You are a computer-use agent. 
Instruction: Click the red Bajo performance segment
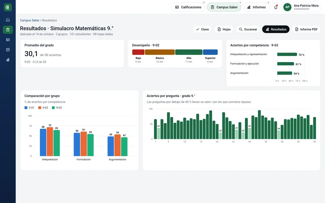coord(138,52)
